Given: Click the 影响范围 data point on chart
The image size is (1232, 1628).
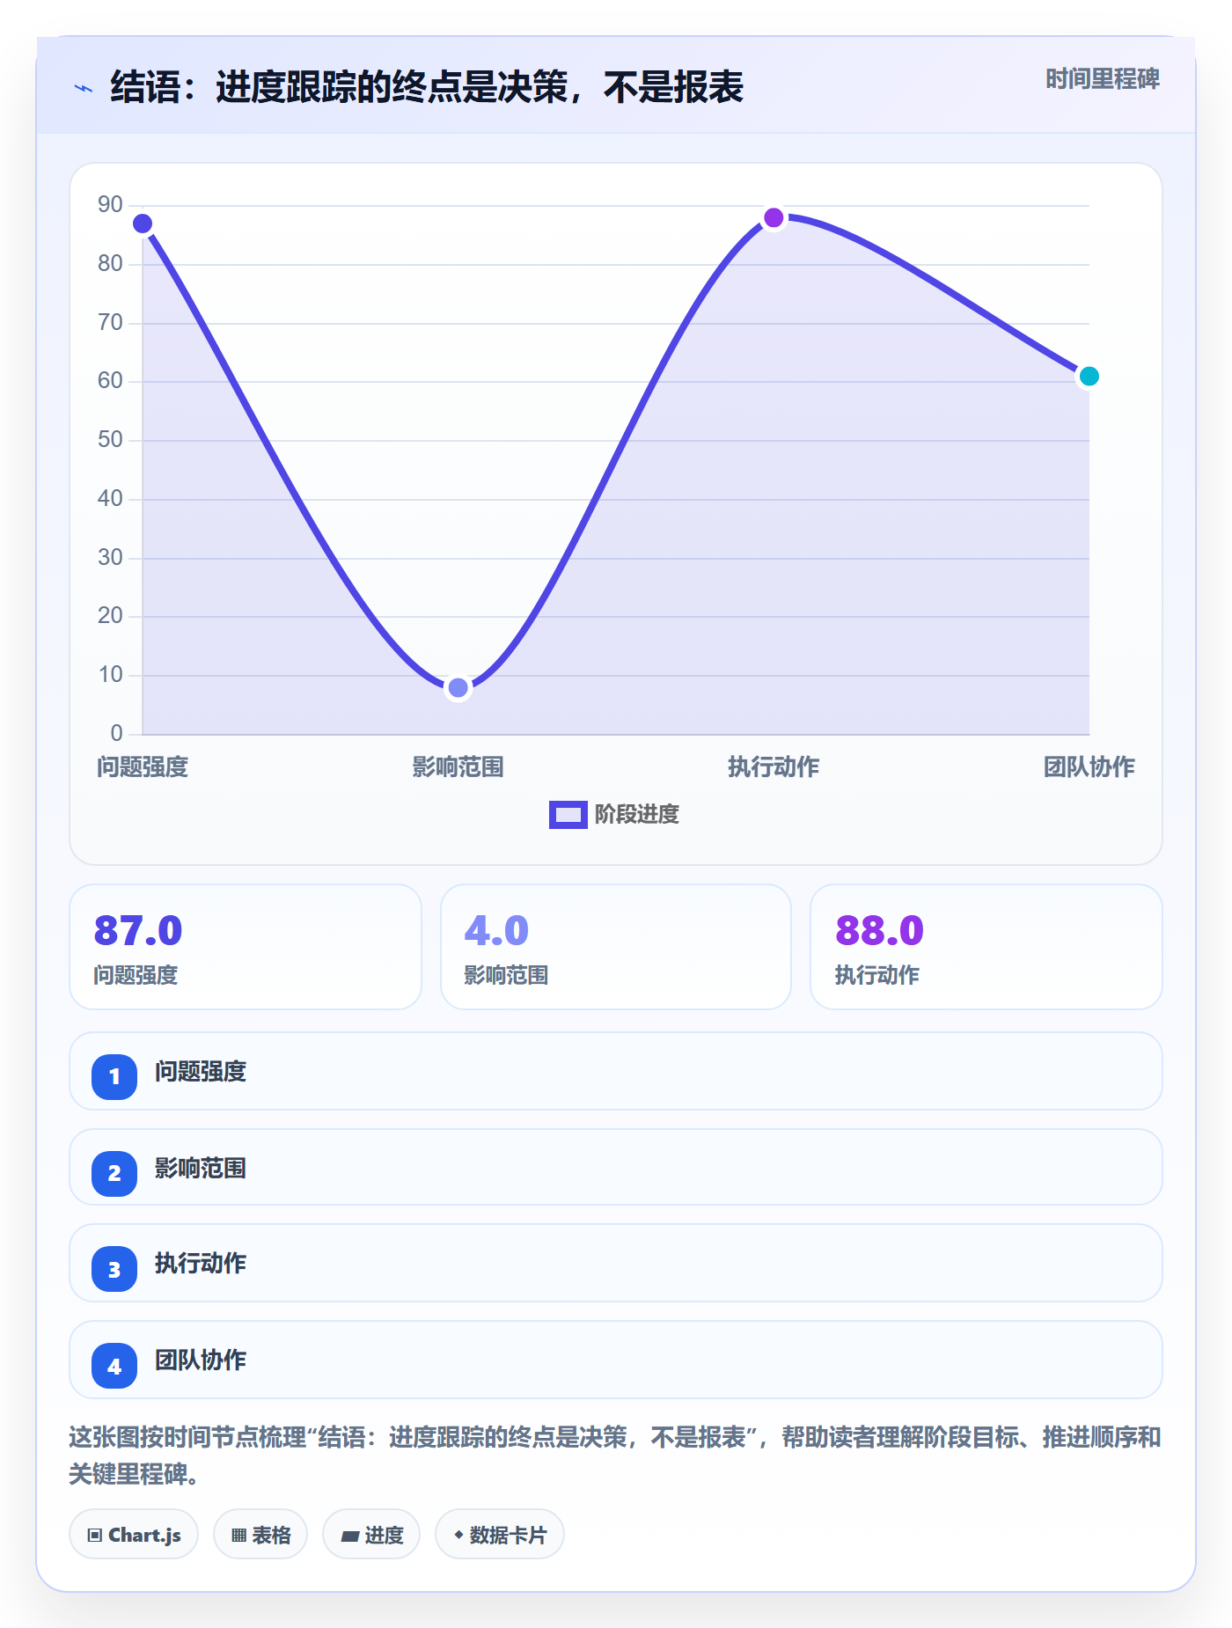Looking at the screenshot, I should 458,687.
